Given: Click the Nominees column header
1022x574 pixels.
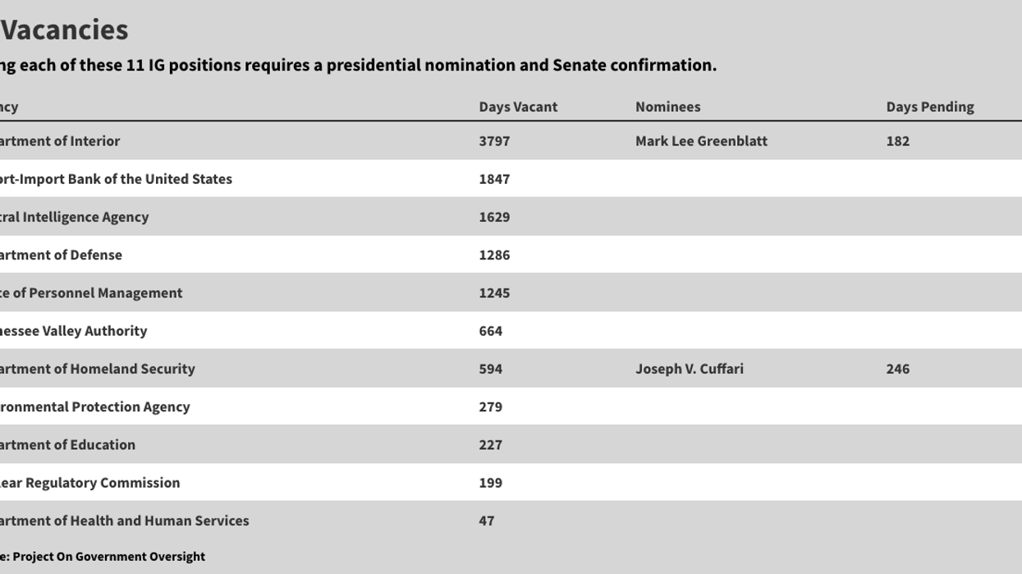Looking at the screenshot, I should pyautogui.click(x=667, y=107).
